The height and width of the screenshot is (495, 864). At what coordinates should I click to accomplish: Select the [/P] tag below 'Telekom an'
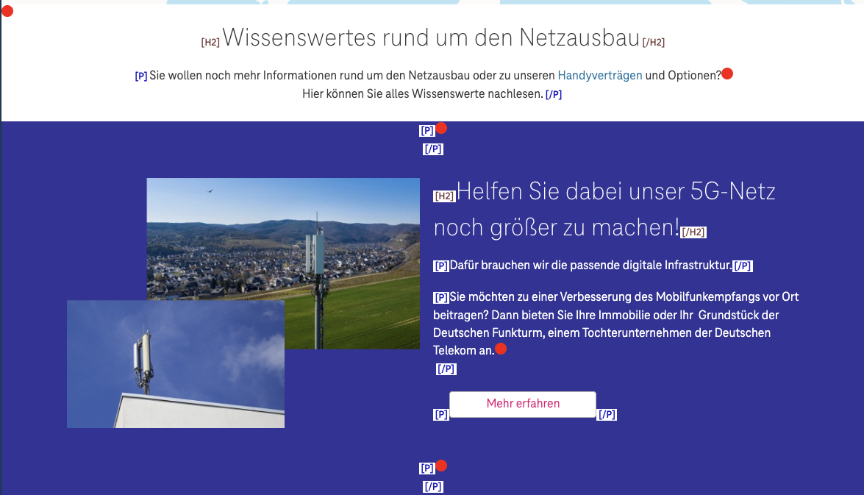click(446, 368)
